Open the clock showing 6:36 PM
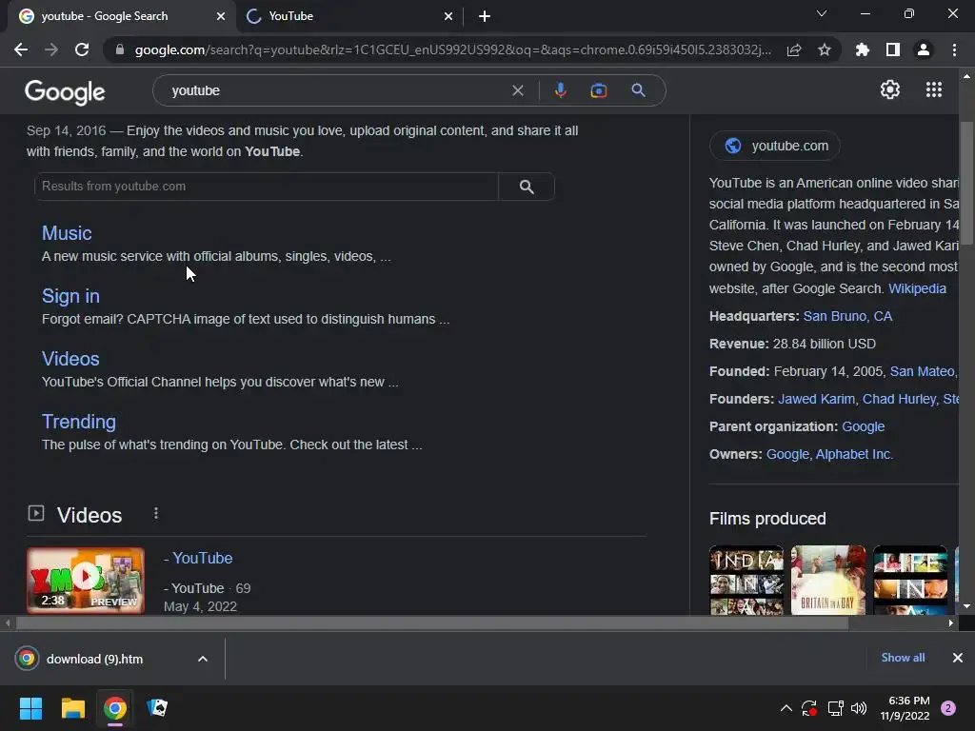This screenshot has width=975, height=731. tap(905, 708)
